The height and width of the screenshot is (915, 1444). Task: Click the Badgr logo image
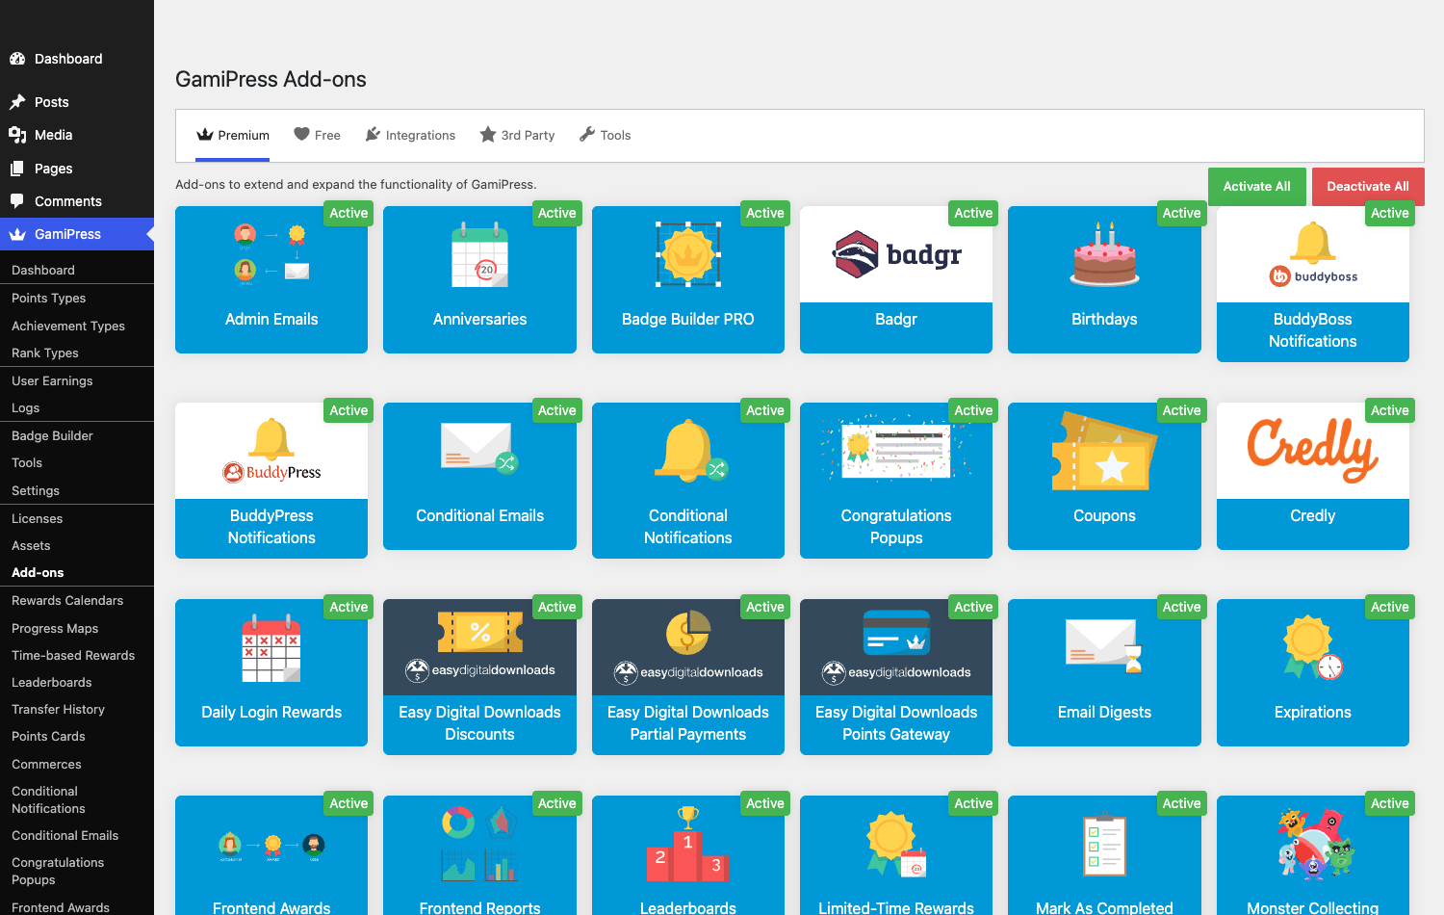point(896,254)
